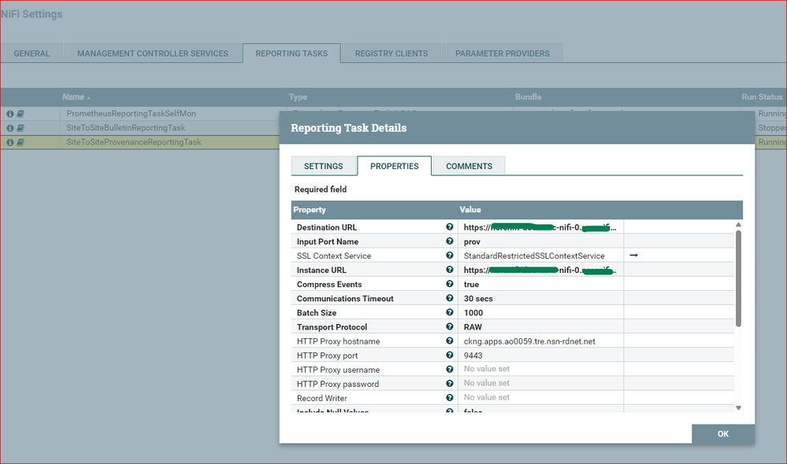Open help icon for Record Writer property
The height and width of the screenshot is (464, 787).
pos(450,398)
